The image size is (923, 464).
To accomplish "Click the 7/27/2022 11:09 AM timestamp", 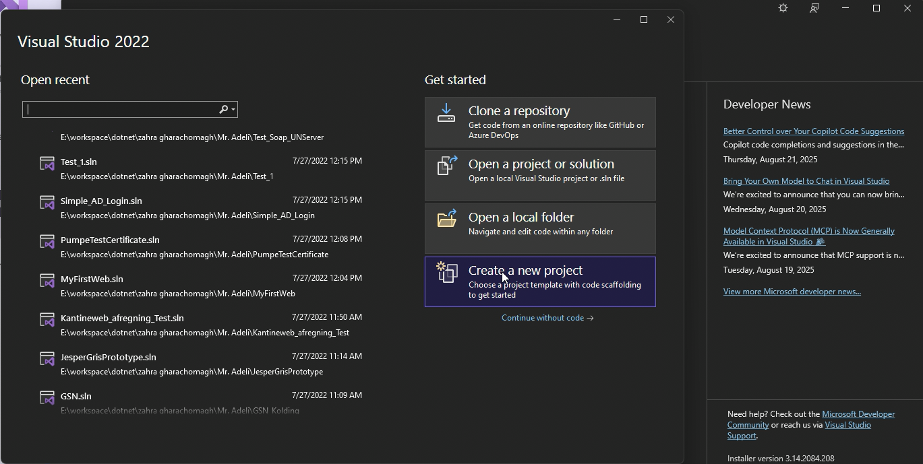I will pos(327,395).
